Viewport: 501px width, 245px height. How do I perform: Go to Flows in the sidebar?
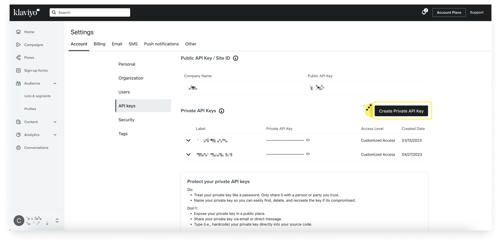[x=29, y=58]
